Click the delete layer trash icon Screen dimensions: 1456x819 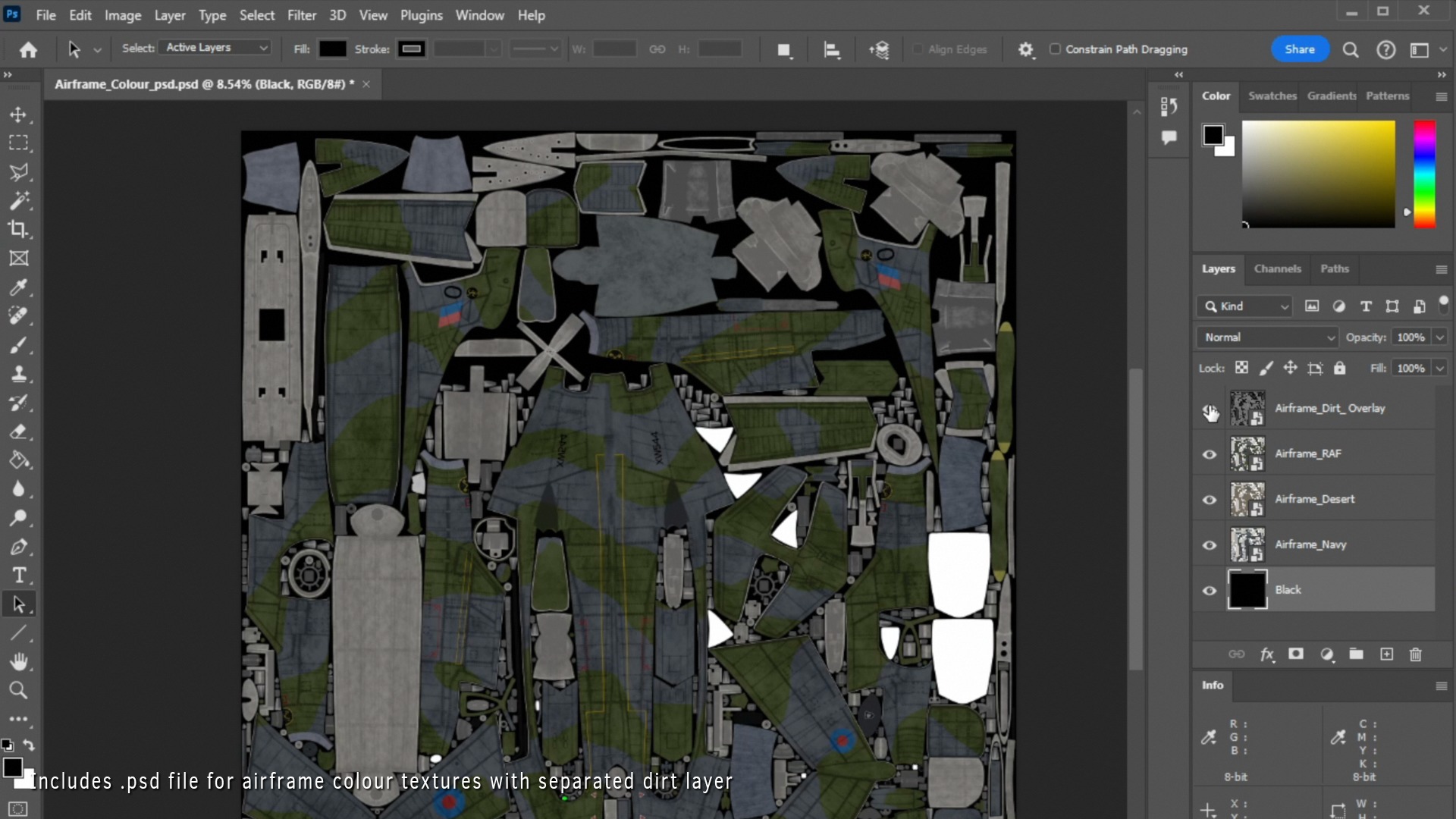pyautogui.click(x=1415, y=654)
